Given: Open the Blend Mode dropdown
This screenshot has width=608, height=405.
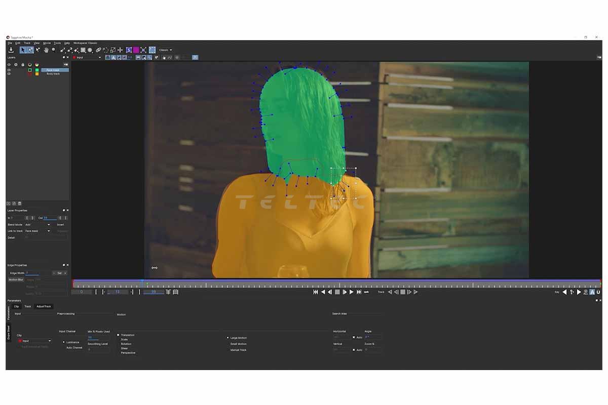Looking at the screenshot, I should coord(38,225).
